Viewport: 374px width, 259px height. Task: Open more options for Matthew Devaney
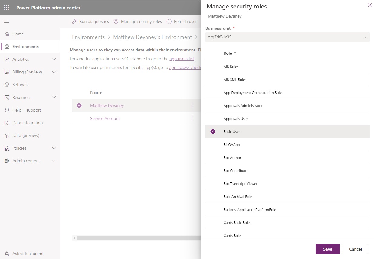click(192, 105)
